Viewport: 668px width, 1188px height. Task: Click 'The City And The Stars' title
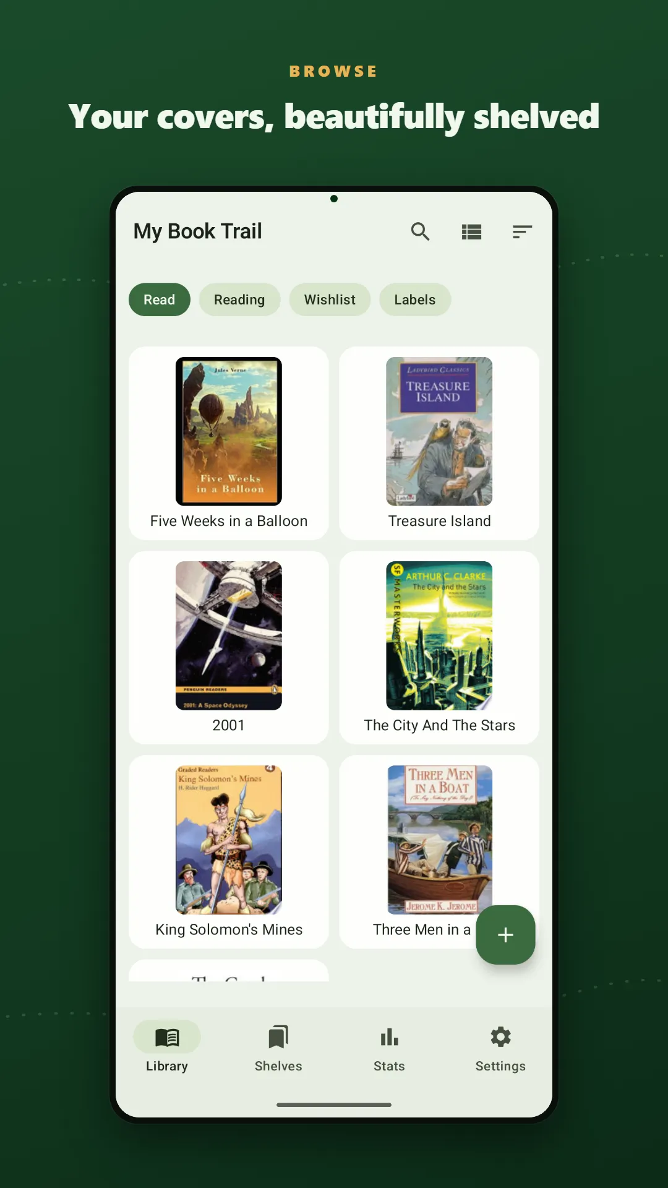point(439,725)
